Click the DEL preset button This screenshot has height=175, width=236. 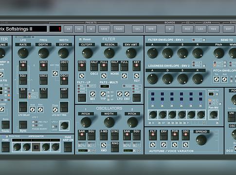click(138, 29)
